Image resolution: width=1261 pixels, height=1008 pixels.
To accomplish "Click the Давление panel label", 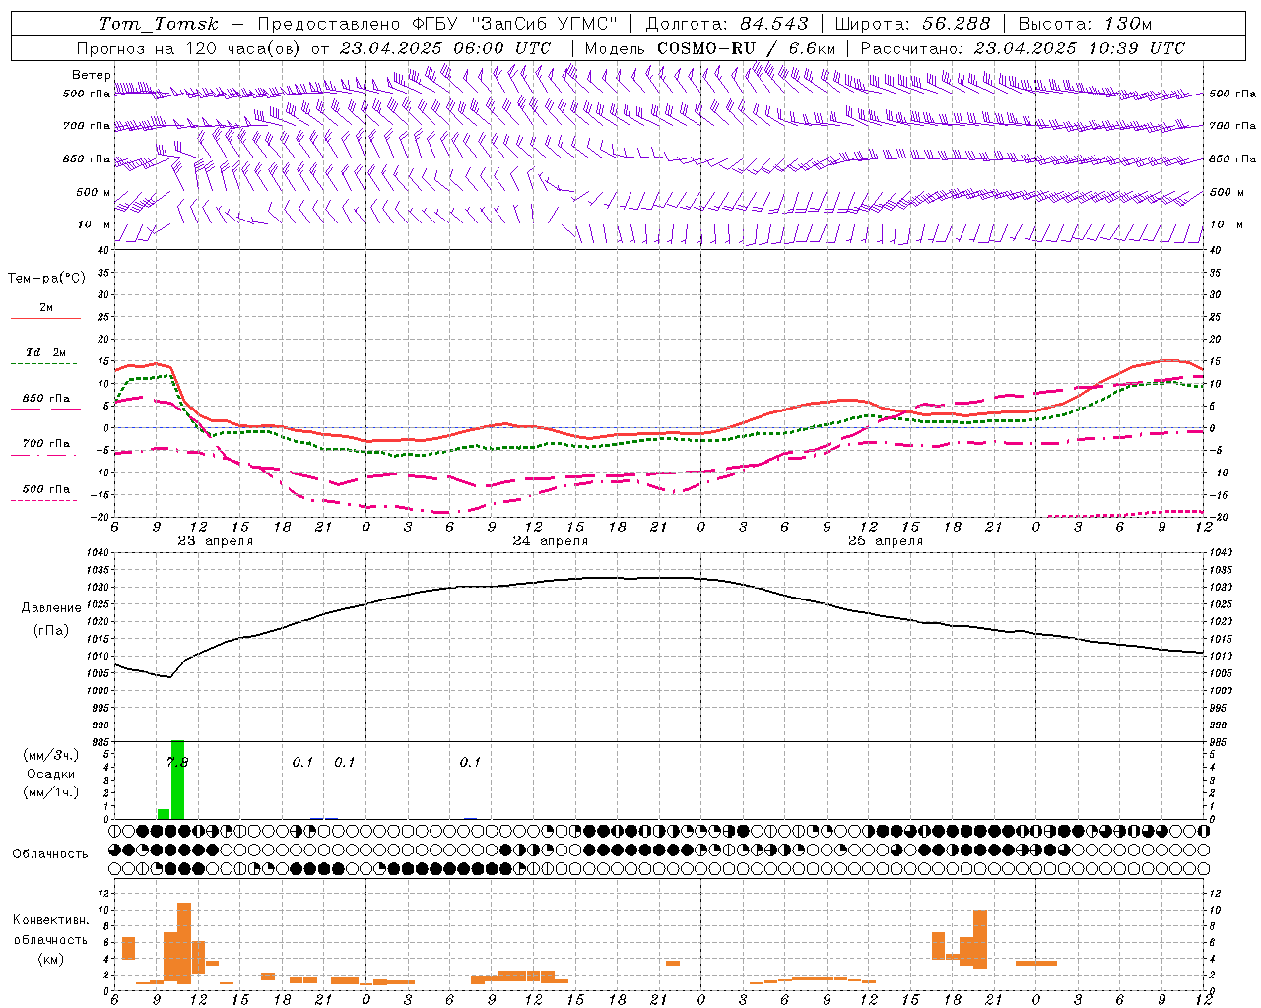I will point(50,608).
